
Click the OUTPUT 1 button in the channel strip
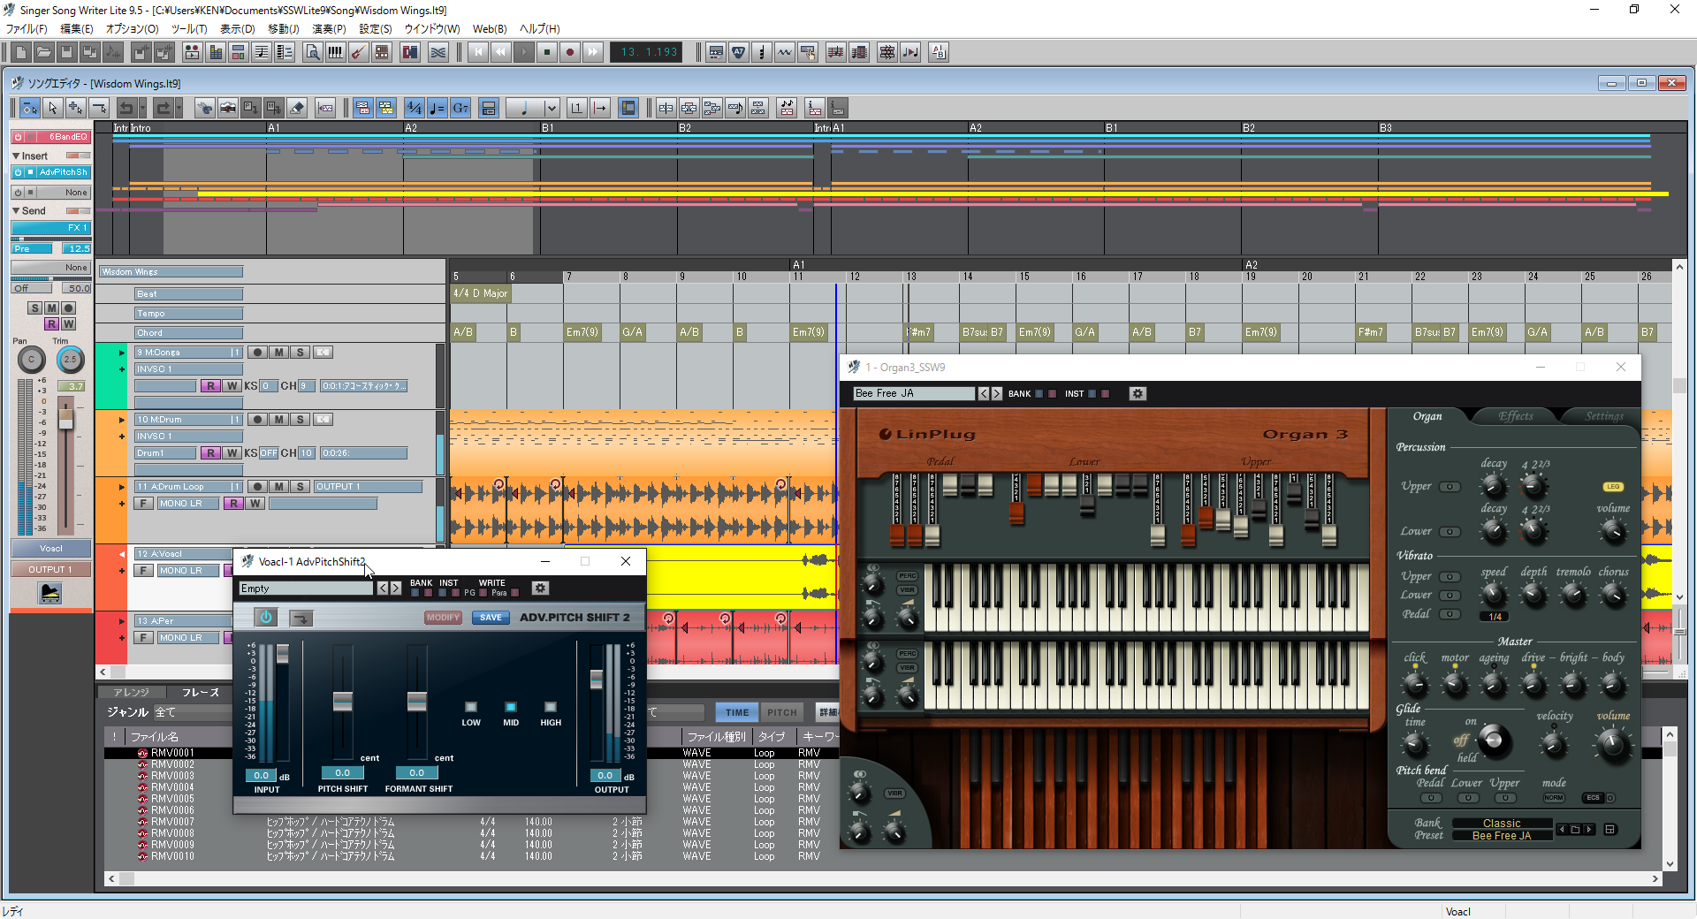tap(50, 569)
